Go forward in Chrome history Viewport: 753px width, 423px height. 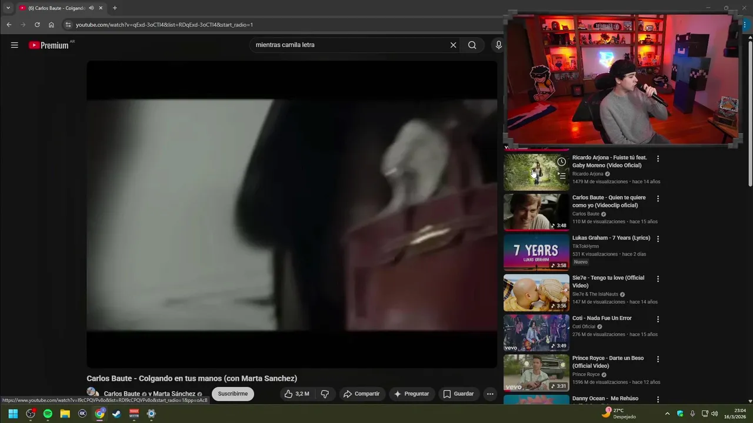23,25
